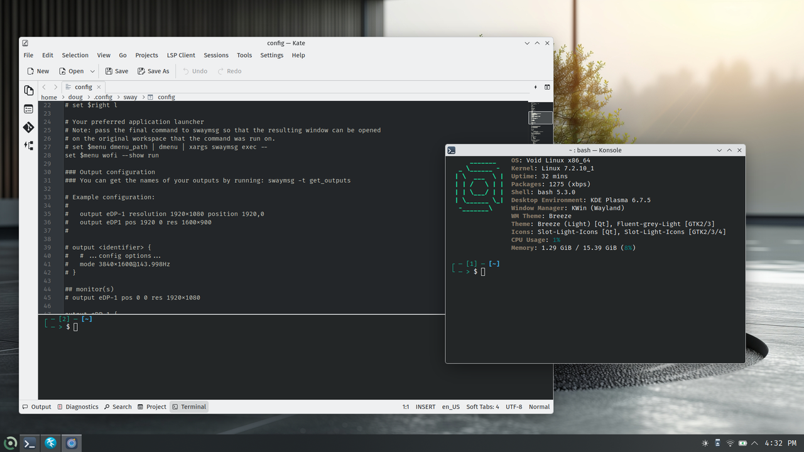Image resolution: width=804 pixels, height=452 pixels.
Task: Open the Tools menu in Kate
Action: tap(244, 55)
